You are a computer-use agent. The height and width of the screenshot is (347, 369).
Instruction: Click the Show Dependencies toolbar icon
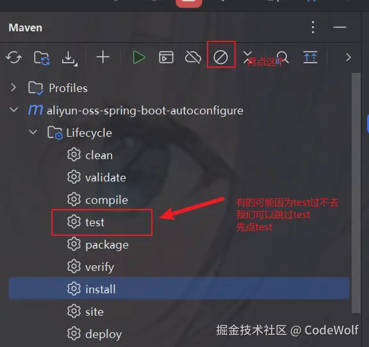310,58
